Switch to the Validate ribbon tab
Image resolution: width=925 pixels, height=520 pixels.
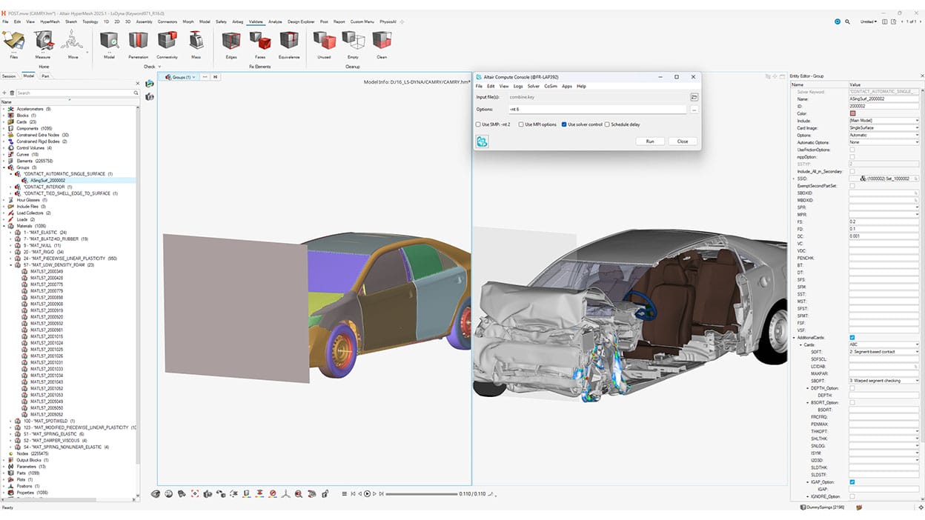click(x=256, y=21)
